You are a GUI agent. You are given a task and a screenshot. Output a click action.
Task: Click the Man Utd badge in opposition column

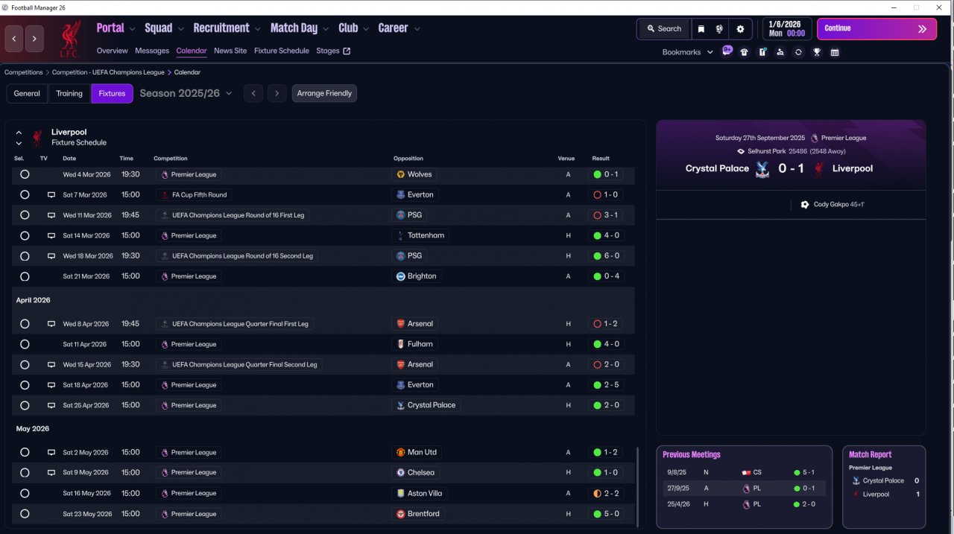tap(401, 452)
